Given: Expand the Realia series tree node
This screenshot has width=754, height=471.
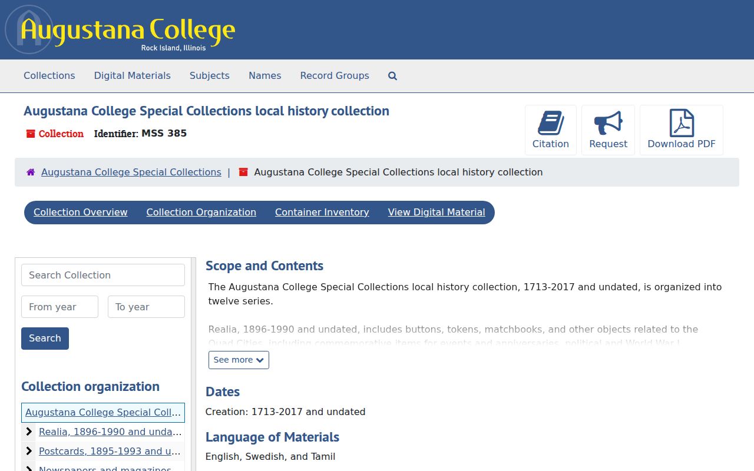Looking at the screenshot, I should (29, 432).
